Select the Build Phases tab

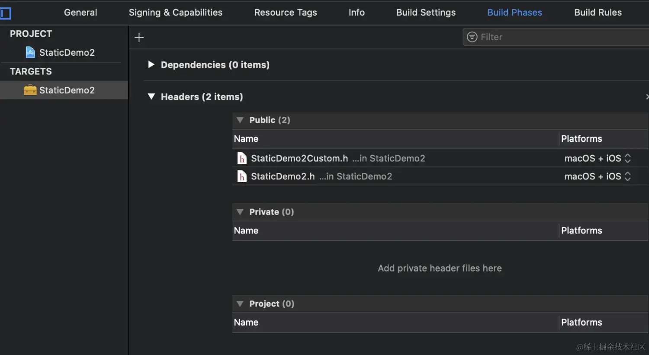pyautogui.click(x=514, y=13)
